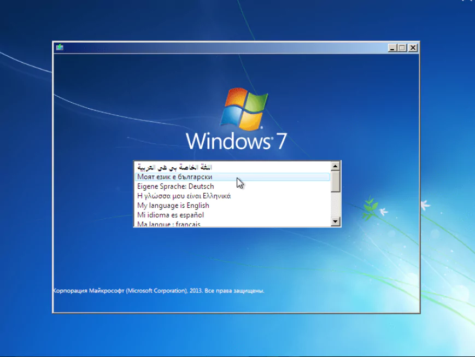
Task: Choose "Eigene Sprache: Deutsch"
Action: click(x=175, y=186)
